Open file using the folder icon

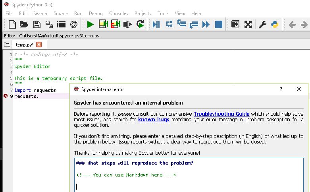click(24, 25)
